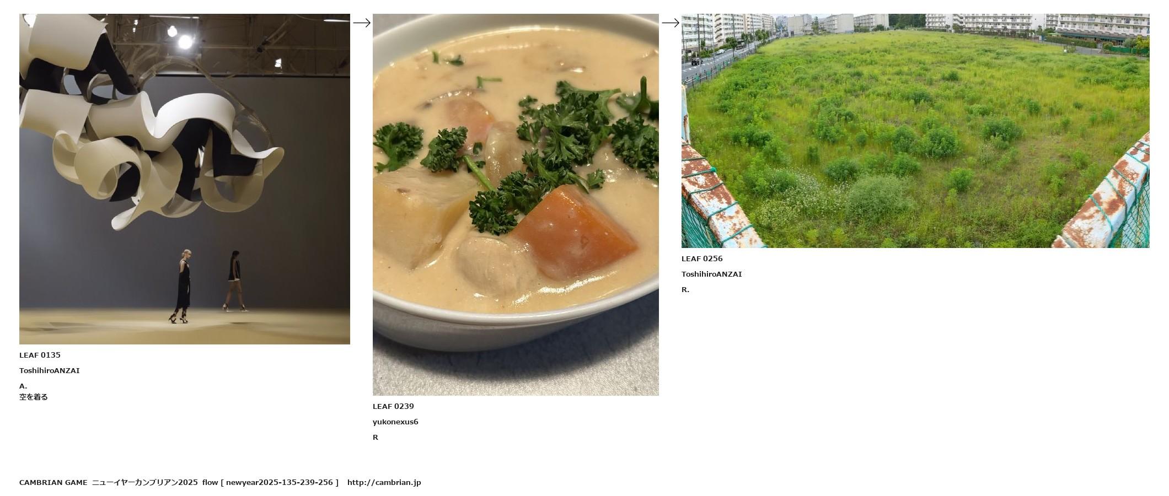Select author ToshihiroANZAI under LEAF 0135

(50, 370)
